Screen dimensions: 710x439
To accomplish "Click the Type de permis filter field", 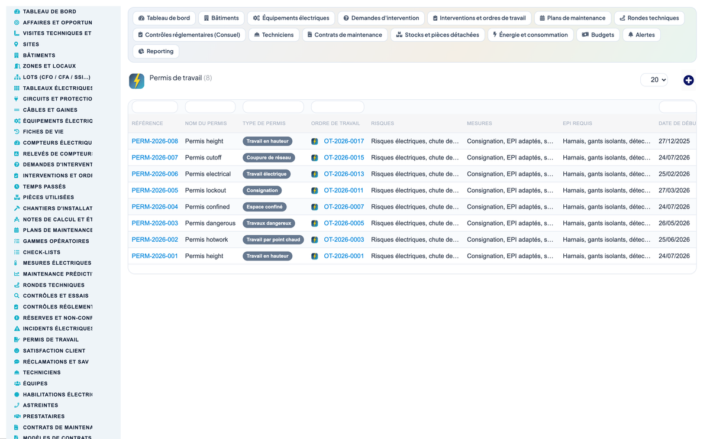I will (273, 107).
